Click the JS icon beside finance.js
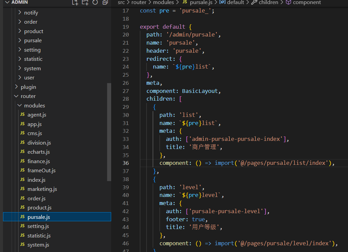This screenshot has height=252, width=348. tap(22, 161)
